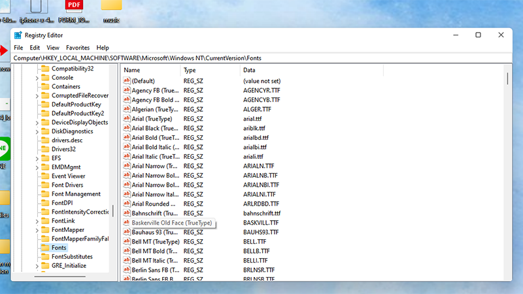Click the ARIALNI.TTF data cell
This screenshot has height=294, width=523.
pyautogui.click(x=259, y=194)
